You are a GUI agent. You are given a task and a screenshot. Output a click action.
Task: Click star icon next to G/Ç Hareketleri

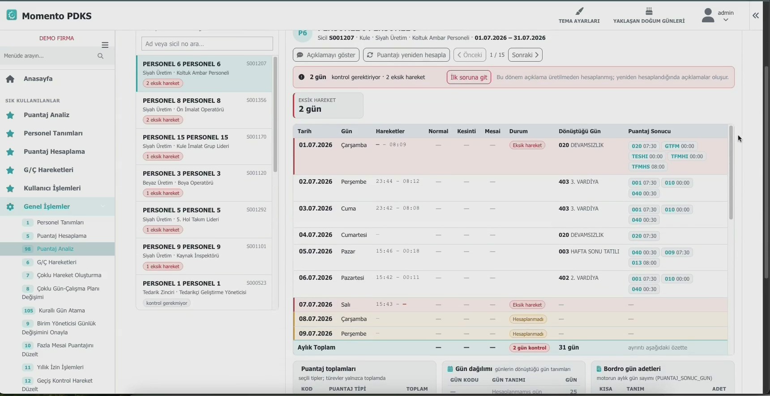[10, 170]
